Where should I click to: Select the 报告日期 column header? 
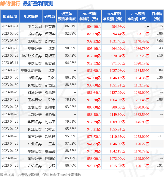(x=10, y=16)
